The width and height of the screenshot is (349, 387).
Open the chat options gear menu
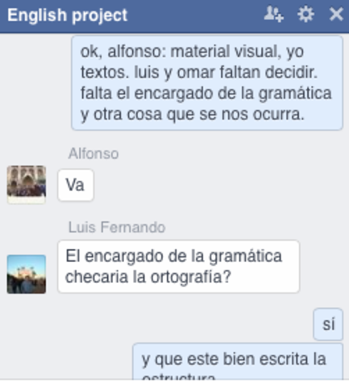click(305, 15)
